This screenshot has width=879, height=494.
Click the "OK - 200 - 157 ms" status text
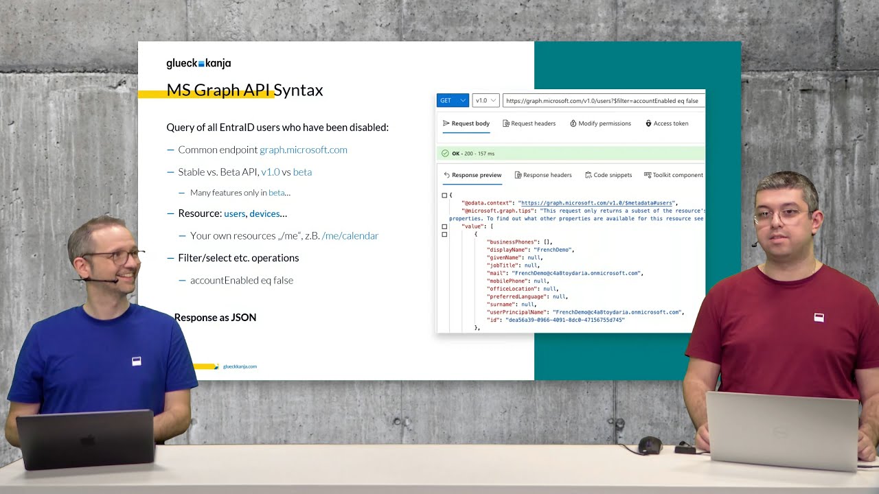click(x=473, y=154)
